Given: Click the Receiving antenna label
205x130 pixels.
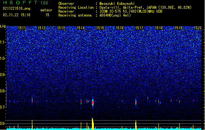Looking at the screenshot, I should 75,15.
